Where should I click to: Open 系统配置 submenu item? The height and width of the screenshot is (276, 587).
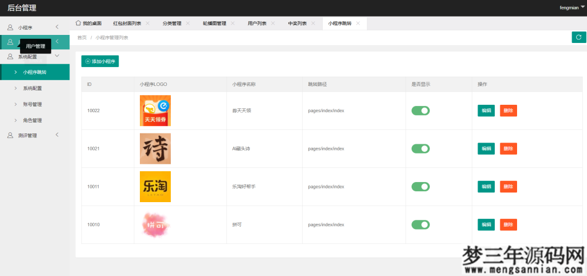click(32, 89)
